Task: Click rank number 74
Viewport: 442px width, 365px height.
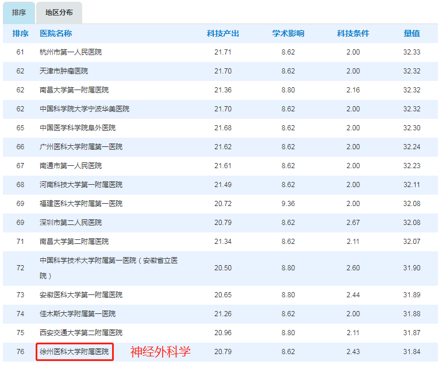Action: 20,314
